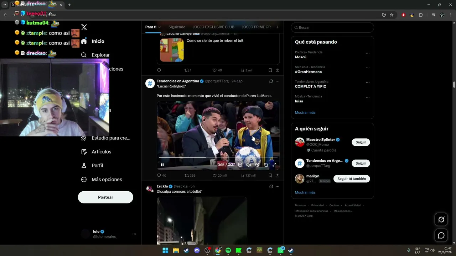Switch to the Siguiendo tab
Image resolution: width=456 pixels, height=256 pixels.
177,27
